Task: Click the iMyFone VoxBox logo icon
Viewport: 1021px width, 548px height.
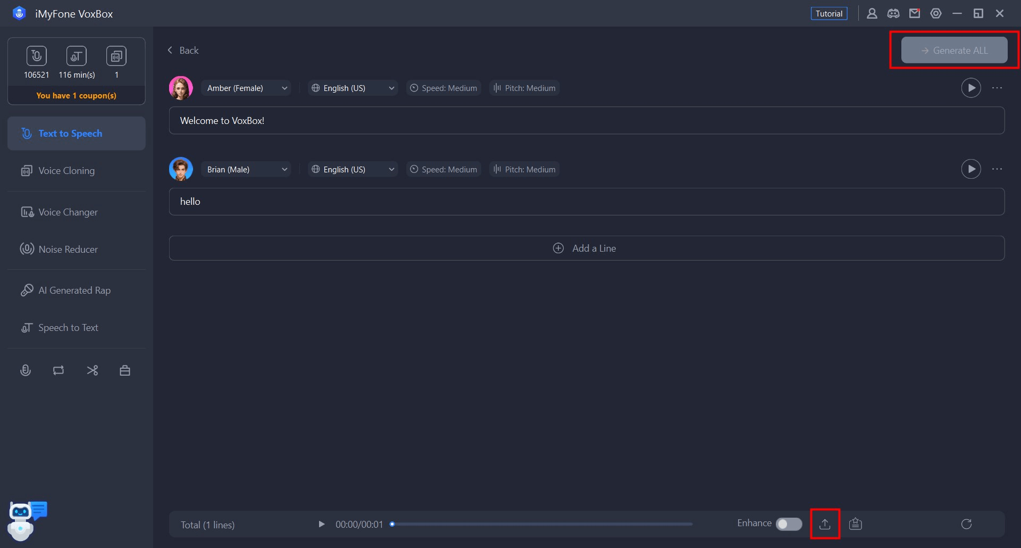Action: [19, 13]
